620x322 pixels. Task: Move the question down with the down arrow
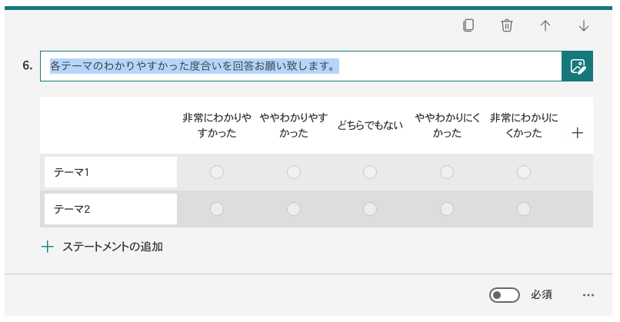coord(584,25)
